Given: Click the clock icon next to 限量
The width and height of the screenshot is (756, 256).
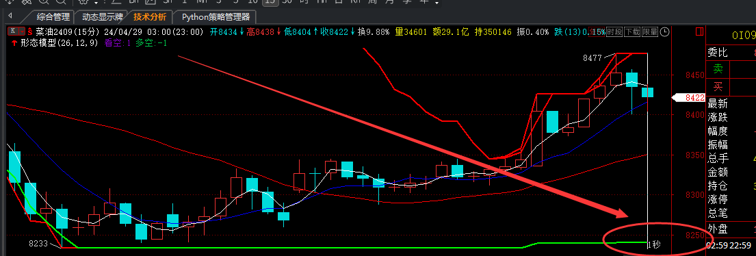Looking at the screenshot, I should click(664, 31).
